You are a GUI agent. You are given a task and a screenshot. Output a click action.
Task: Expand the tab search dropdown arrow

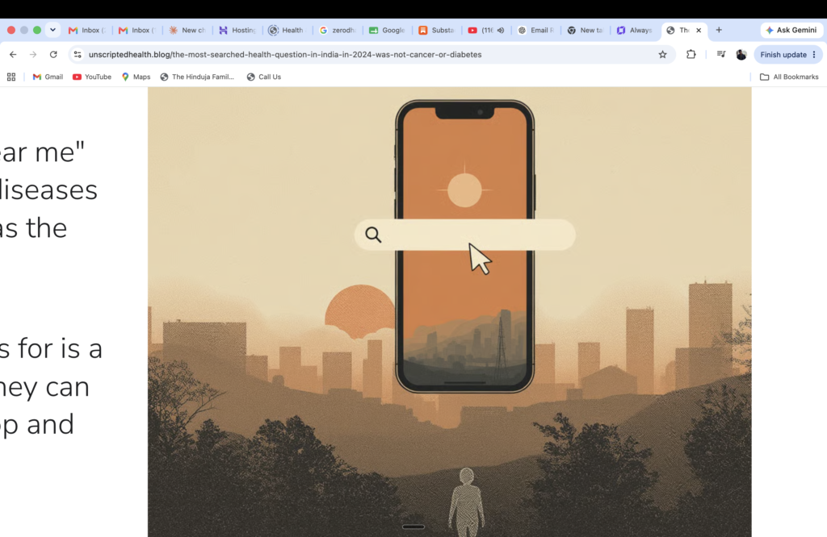pos(52,30)
